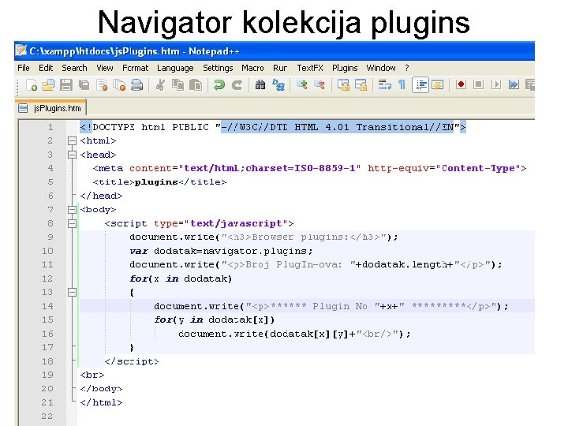The image size is (568, 426).
Task: Click the Print icon
Action: (x=137, y=85)
